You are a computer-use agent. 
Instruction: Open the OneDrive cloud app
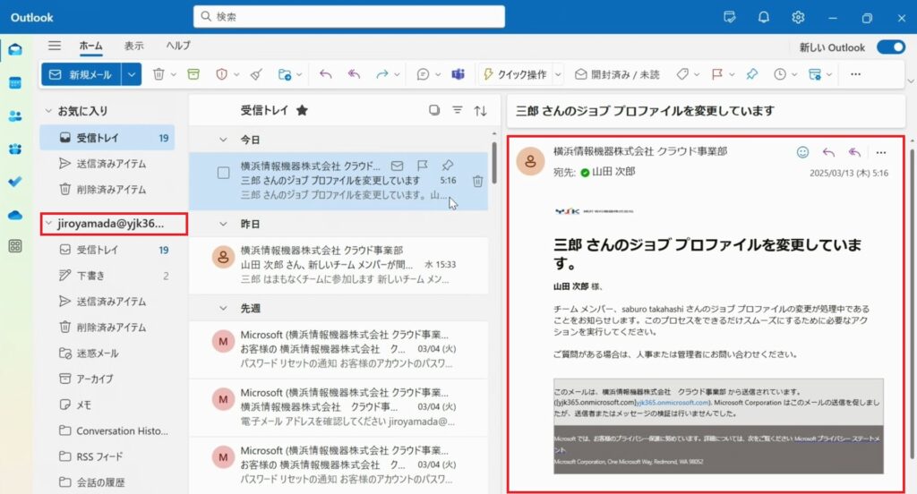click(15, 215)
